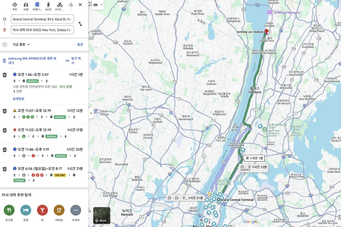341x227 pixels.
Task: Click the 링크 복사 copy link button
Action: (x=74, y=60)
